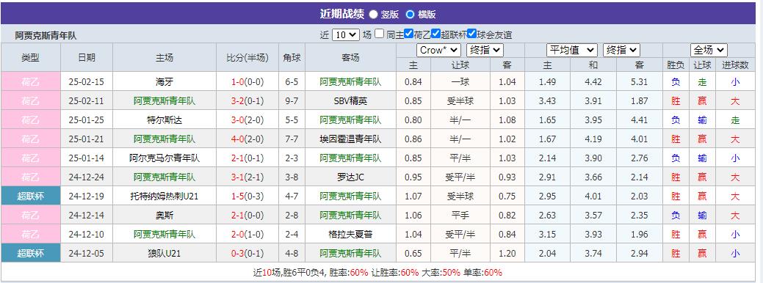Open the 终指 dropdown beside Crow*

[x=485, y=50]
